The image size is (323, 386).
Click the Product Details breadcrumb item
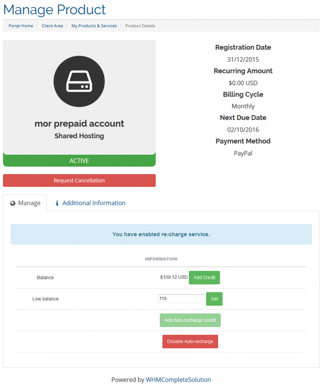coord(140,25)
